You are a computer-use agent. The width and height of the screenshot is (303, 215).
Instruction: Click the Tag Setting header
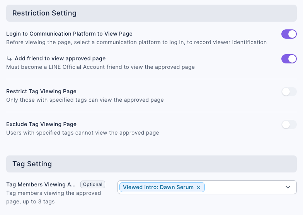point(151,164)
